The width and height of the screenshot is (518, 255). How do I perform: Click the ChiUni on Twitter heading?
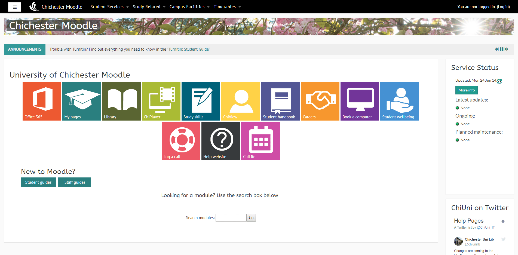tap(480, 208)
